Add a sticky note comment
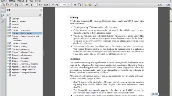The height and width of the screenshot is (96, 172). click(x=85, y=5)
